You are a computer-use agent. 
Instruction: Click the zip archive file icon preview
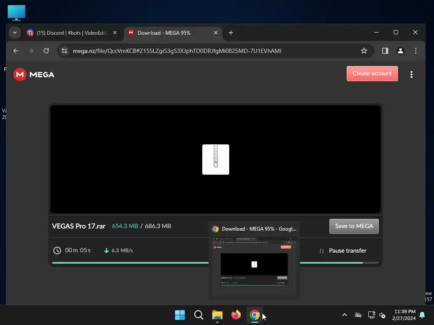(x=216, y=160)
